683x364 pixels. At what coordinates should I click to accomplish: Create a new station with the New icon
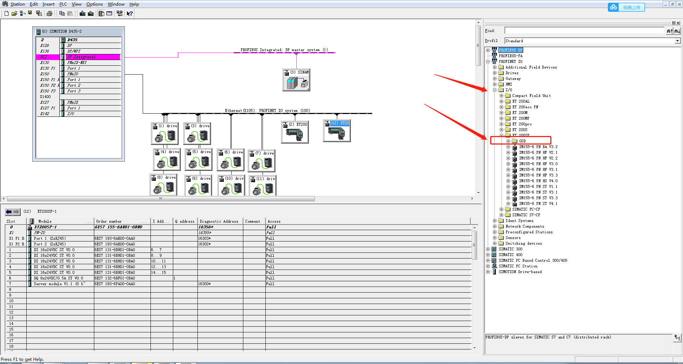[x=6, y=13]
